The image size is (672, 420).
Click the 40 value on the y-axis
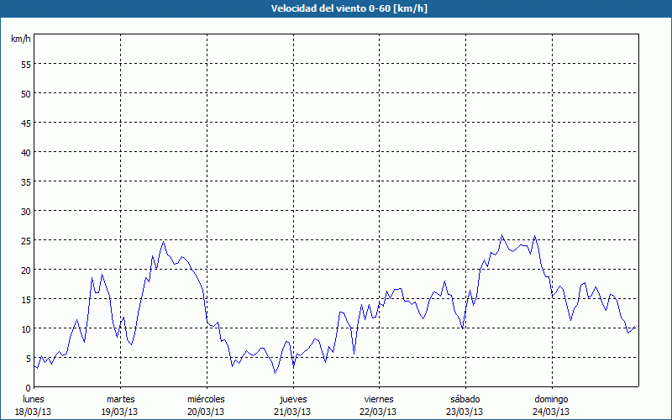click(25, 152)
